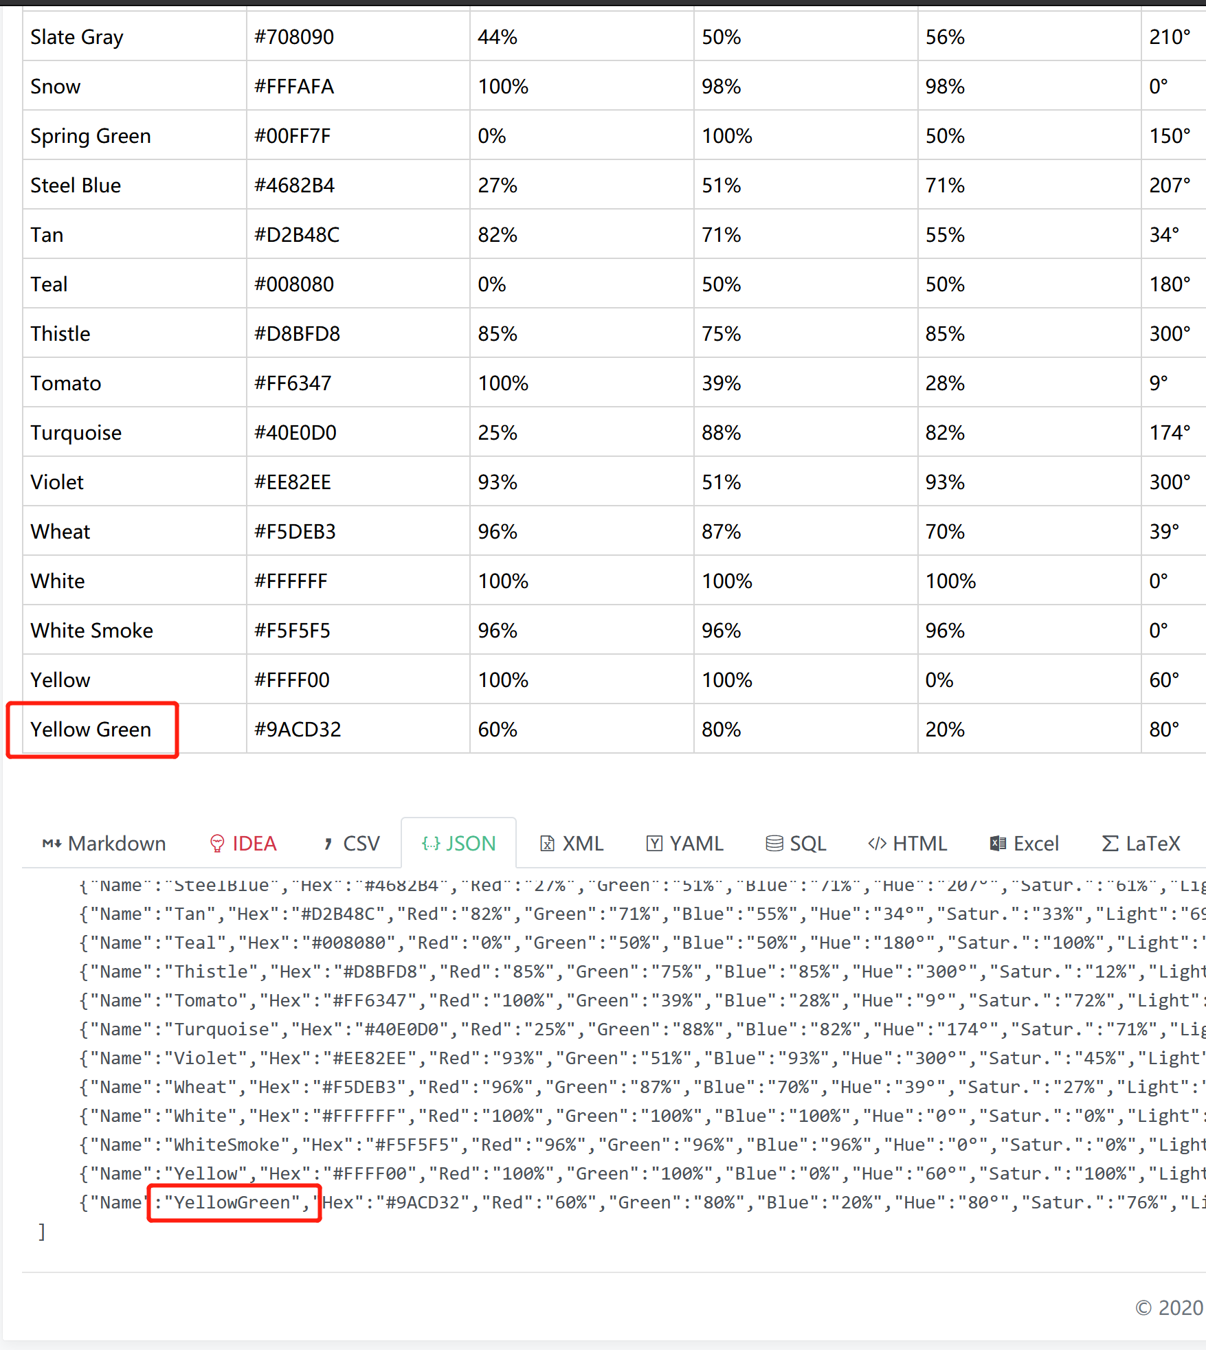This screenshot has width=1206, height=1350.
Task: Click the #FF6347 hex cell for Tomato
Action: [x=293, y=383]
